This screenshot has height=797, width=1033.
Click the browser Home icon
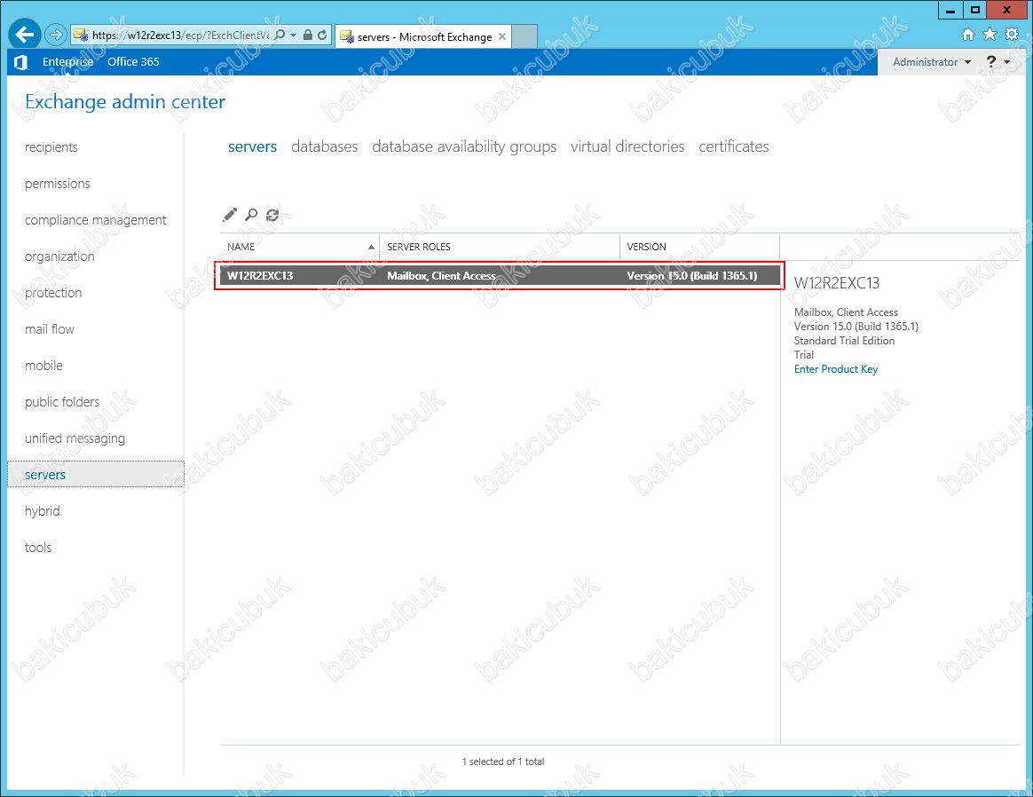[x=968, y=35]
